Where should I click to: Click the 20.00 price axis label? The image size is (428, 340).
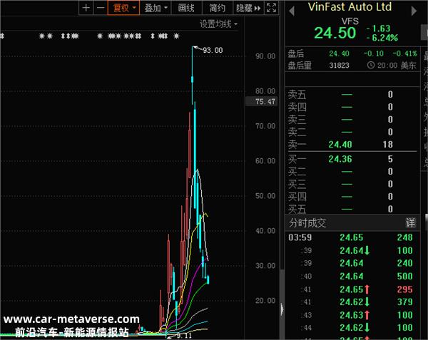point(265,301)
